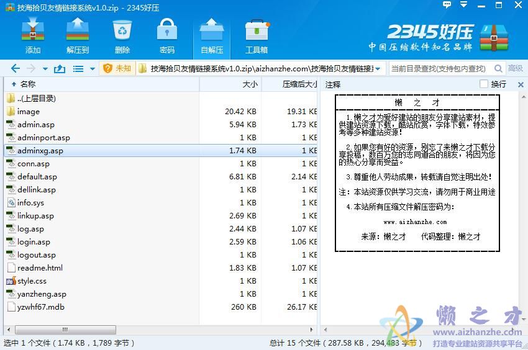Go back with the left arrow
The width and height of the screenshot is (528, 350).
point(15,69)
